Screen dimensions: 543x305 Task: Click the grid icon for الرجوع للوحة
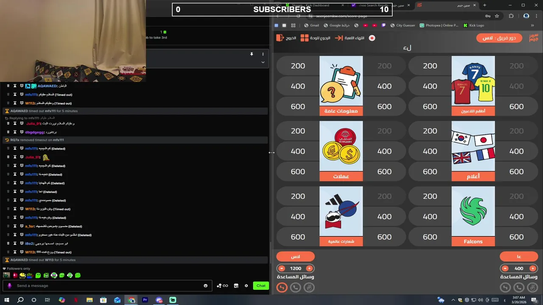pos(305,38)
